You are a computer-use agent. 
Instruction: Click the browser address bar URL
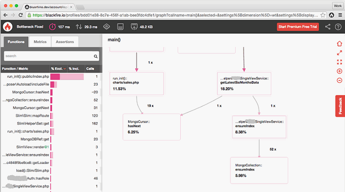tap(175, 15)
